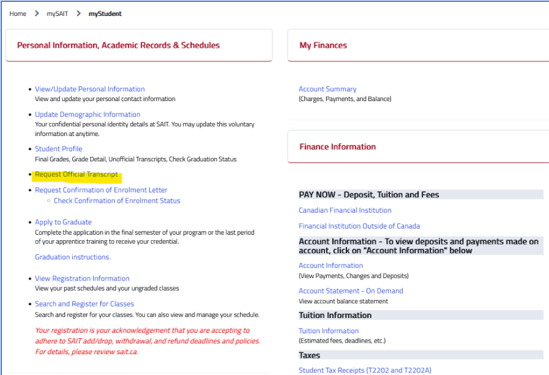
Task: Click View/Update Personal Information
Action: click(x=89, y=89)
